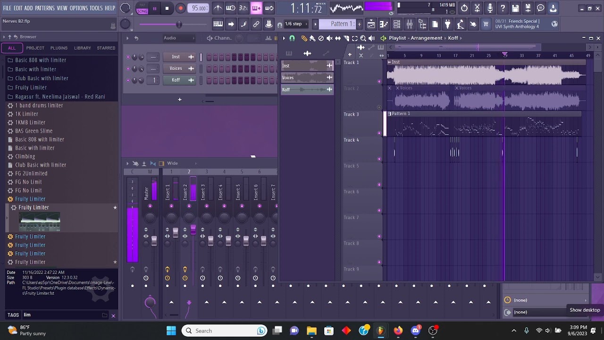The image size is (604, 340).
Task: Toggle mute LED on Insert 1
Action: [171, 206]
